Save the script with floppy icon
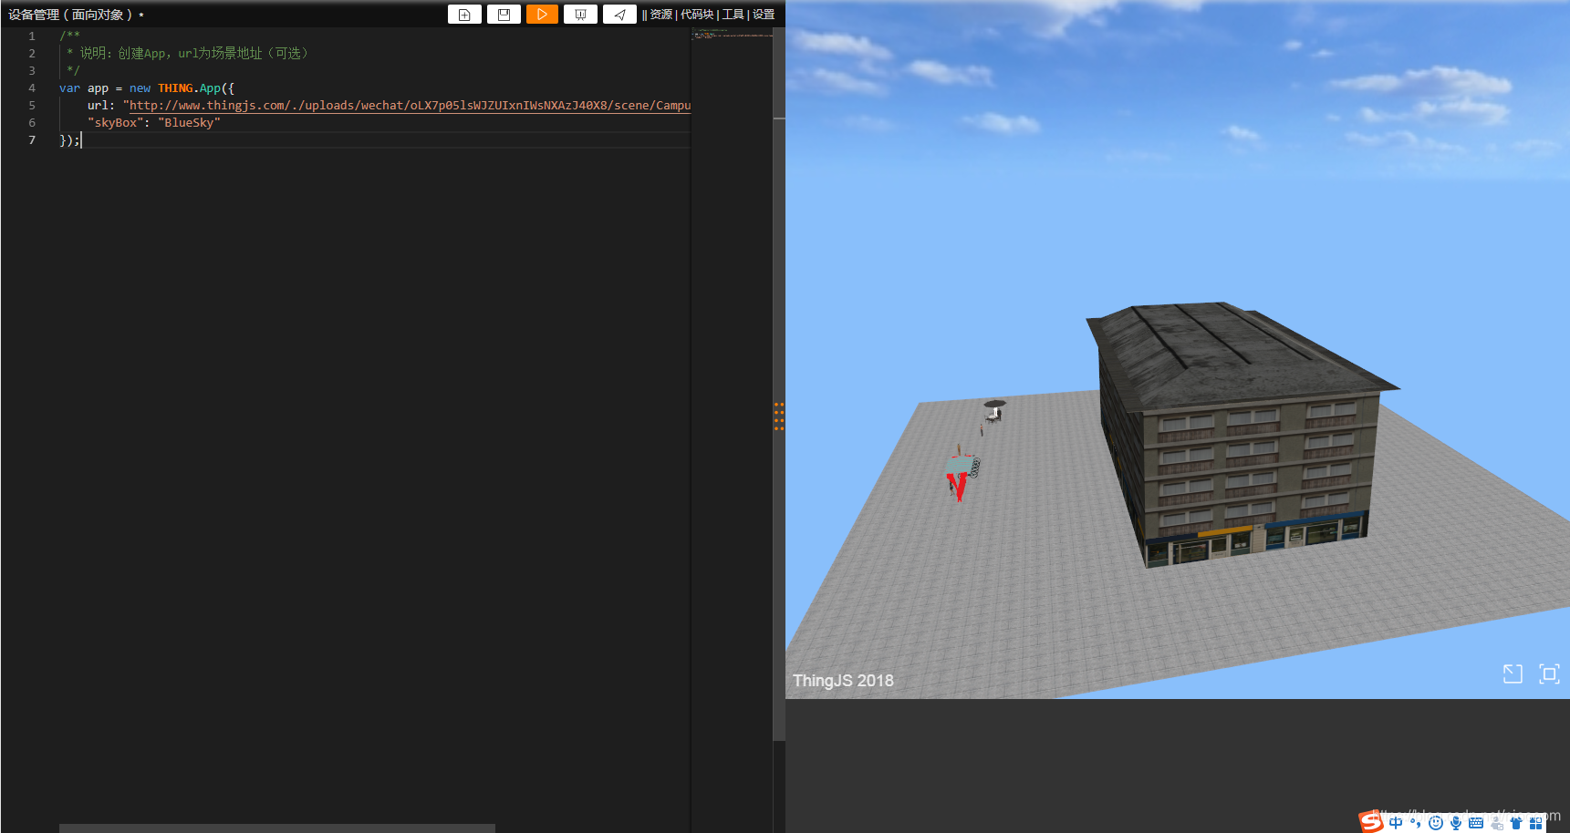Image resolution: width=1570 pixels, height=833 pixels. pos(504,15)
